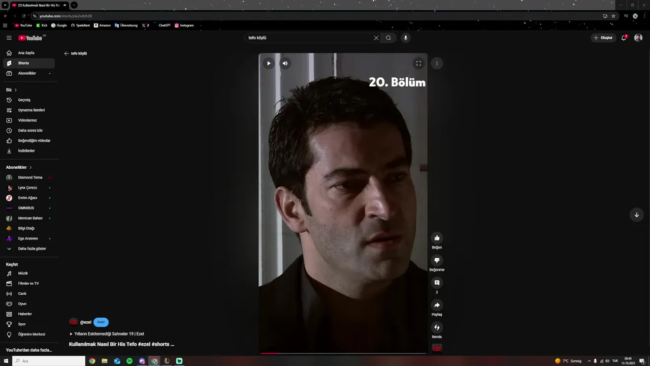Go to YouTube home via logo

coord(31,38)
